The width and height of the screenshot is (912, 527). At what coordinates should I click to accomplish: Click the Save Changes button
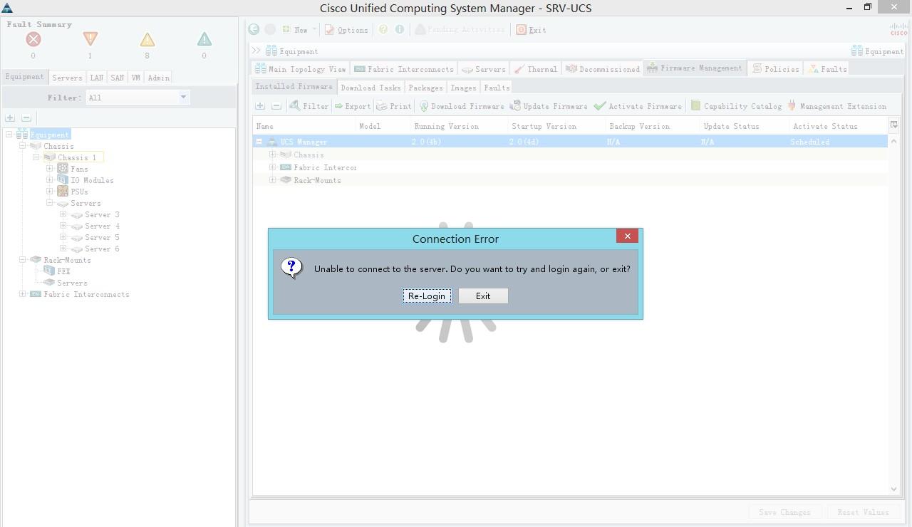coord(784,512)
